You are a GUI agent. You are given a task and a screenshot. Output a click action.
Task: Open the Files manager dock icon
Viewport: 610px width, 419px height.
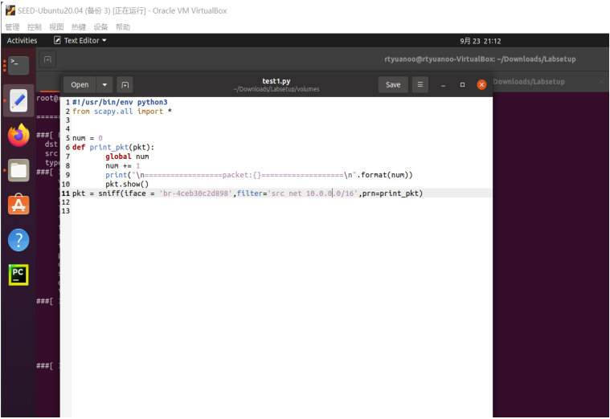click(x=18, y=170)
